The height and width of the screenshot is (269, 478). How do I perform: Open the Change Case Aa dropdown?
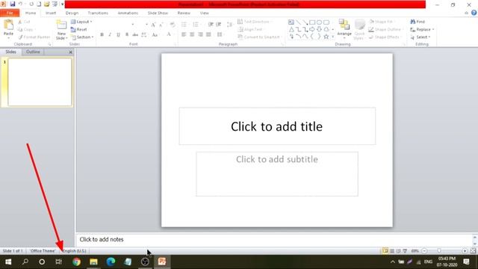(155, 35)
